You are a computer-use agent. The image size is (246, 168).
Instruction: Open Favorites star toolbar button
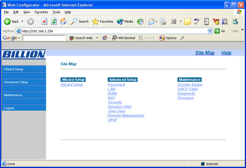coord(103,21)
